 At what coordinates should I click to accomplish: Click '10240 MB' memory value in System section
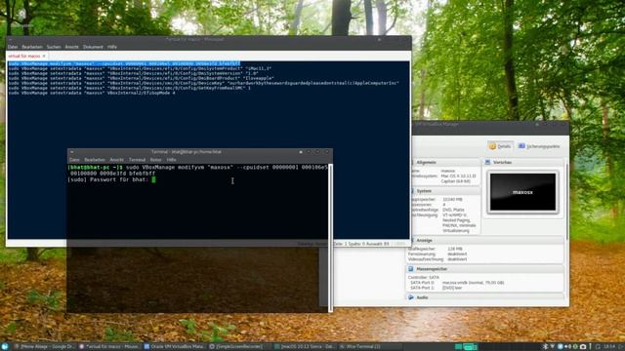[x=452, y=199]
